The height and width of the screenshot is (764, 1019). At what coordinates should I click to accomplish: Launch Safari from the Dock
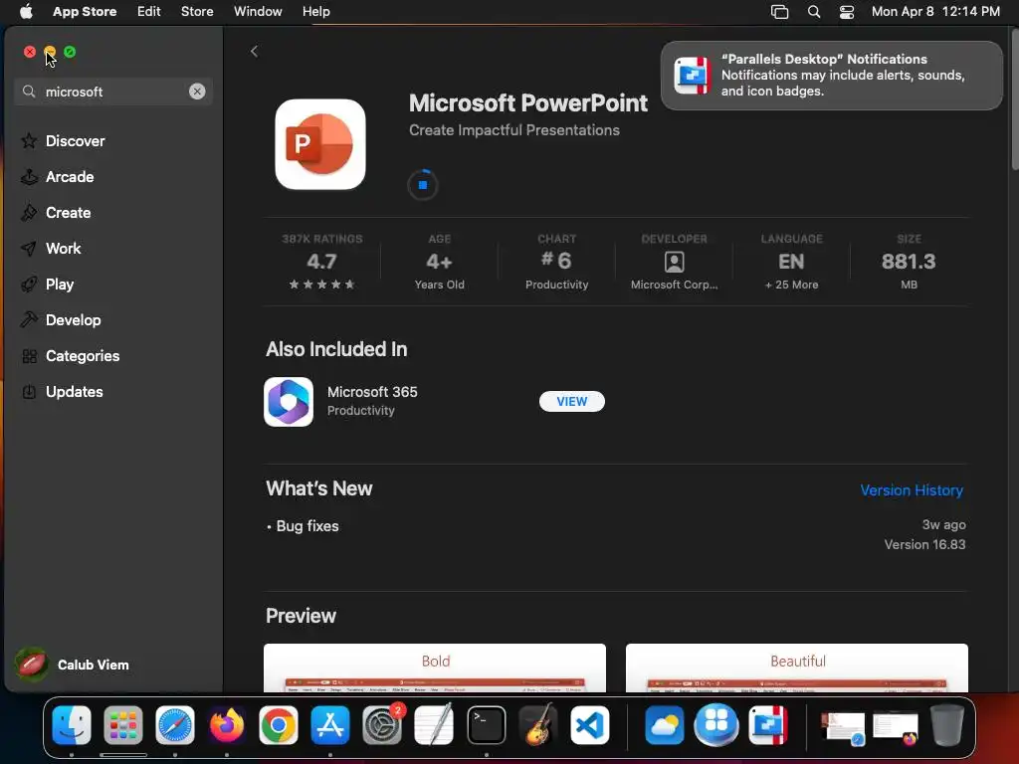(x=175, y=725)
